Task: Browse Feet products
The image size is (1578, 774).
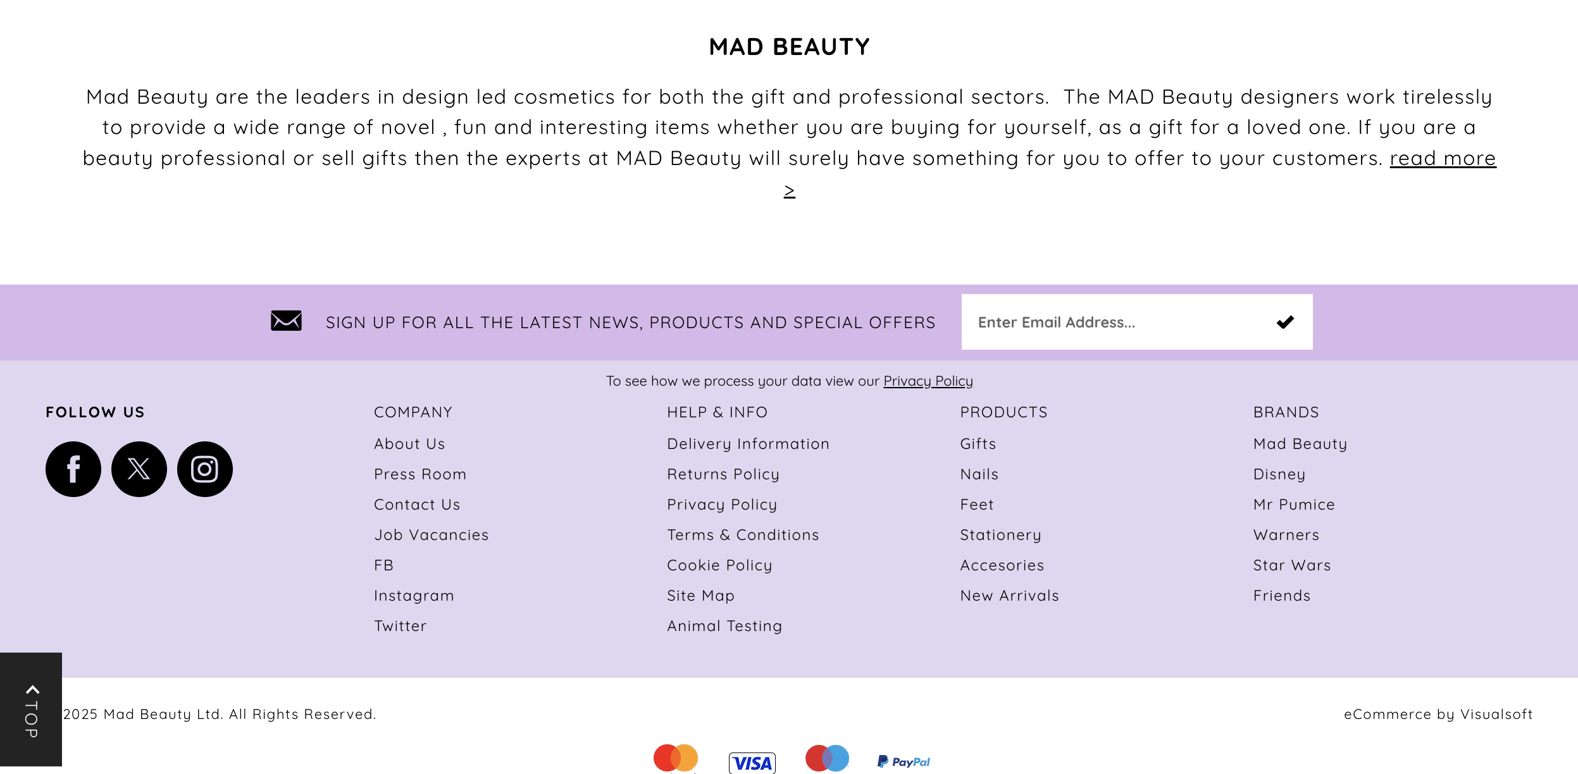Action: (977, 505)
